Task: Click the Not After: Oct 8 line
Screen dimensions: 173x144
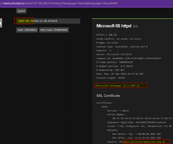Action: [137, 138]
